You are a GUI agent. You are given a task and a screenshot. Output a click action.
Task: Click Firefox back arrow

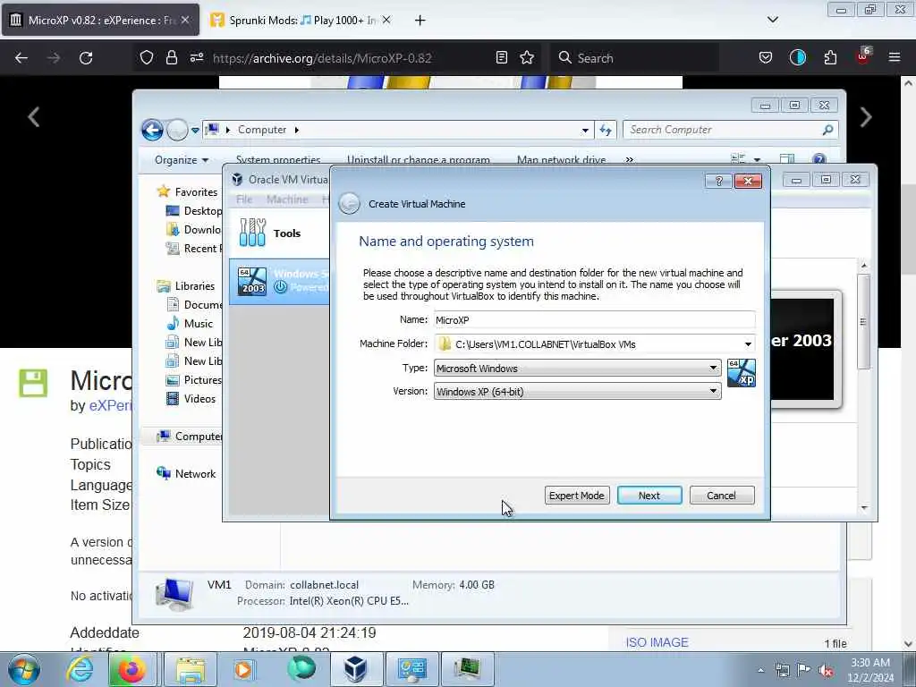[21, 58]
